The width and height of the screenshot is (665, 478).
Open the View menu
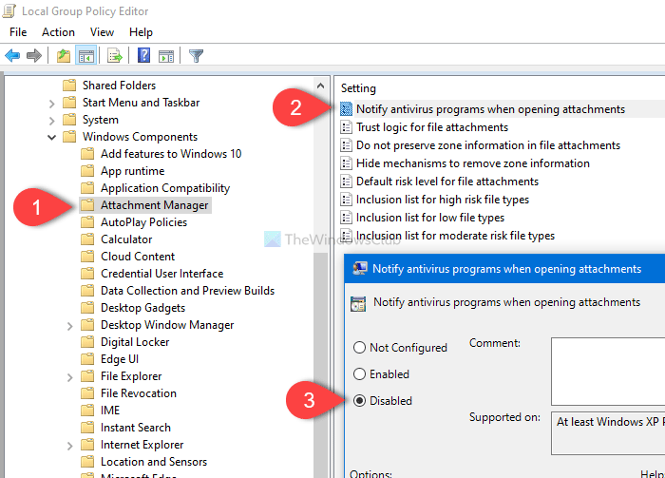[x=102, y=32]
